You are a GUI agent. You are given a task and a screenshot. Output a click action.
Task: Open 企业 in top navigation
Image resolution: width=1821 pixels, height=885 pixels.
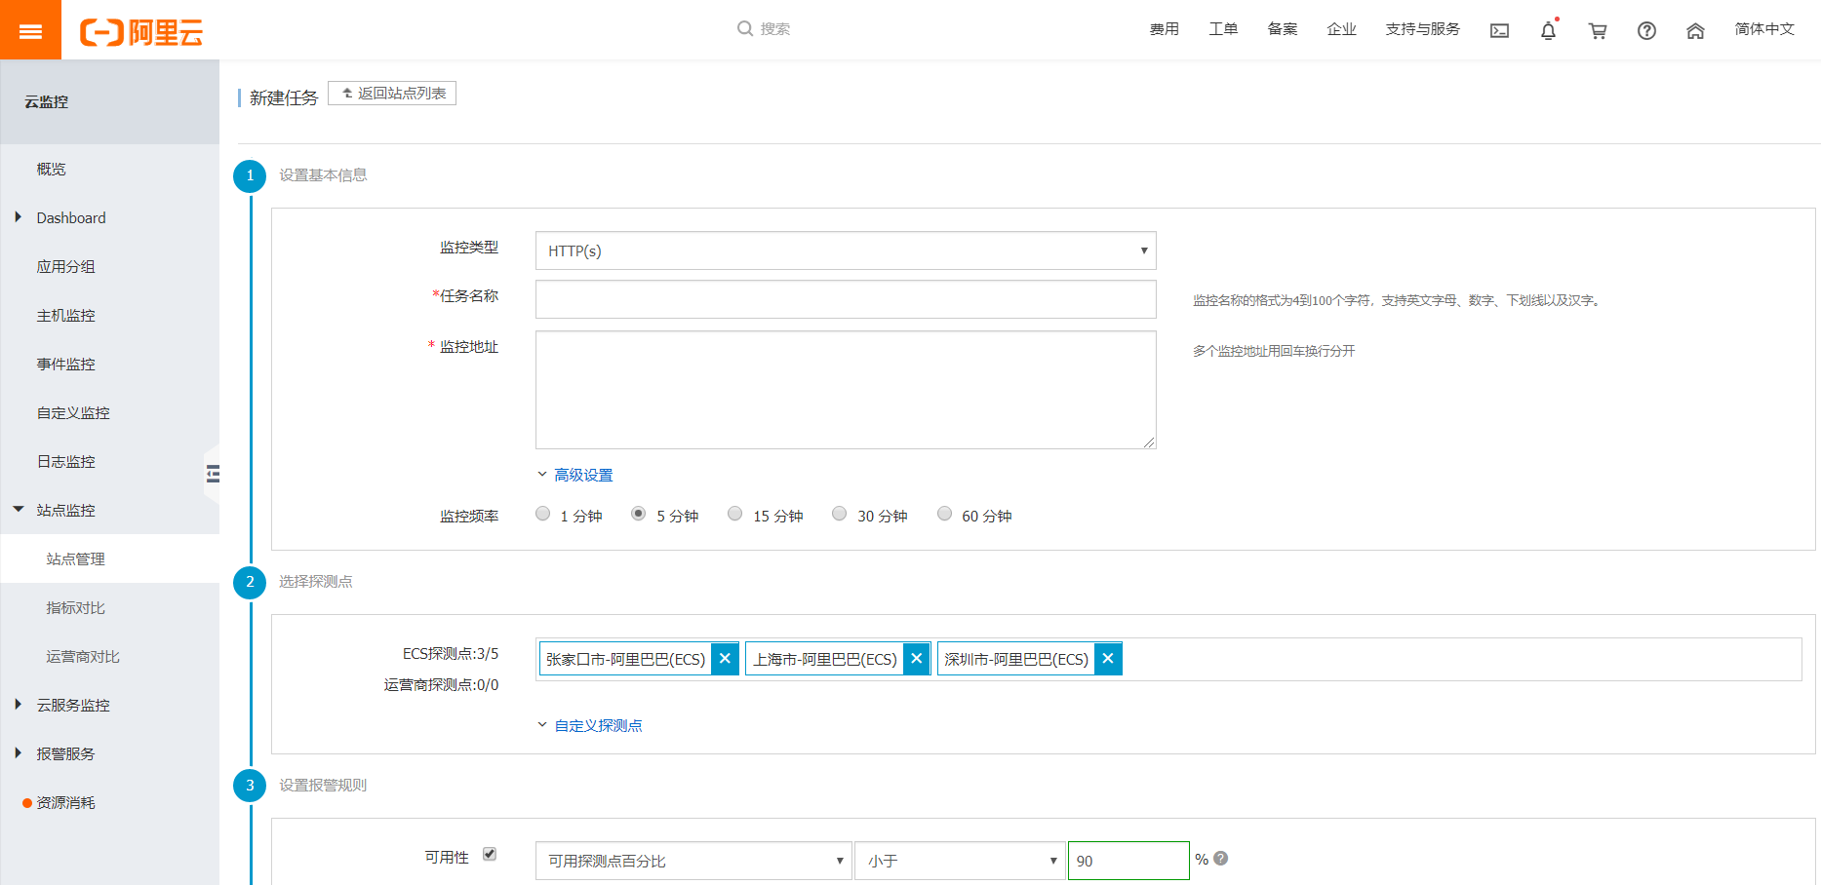pyautogui.click(x=1342, y=29)
